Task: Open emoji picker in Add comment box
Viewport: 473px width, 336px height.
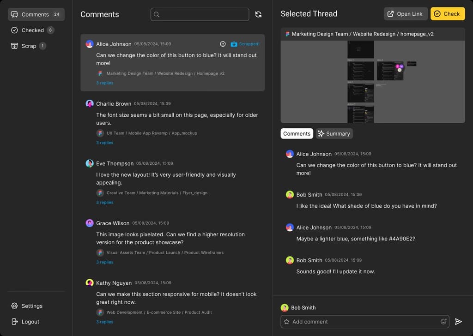Action: (443, 322)
